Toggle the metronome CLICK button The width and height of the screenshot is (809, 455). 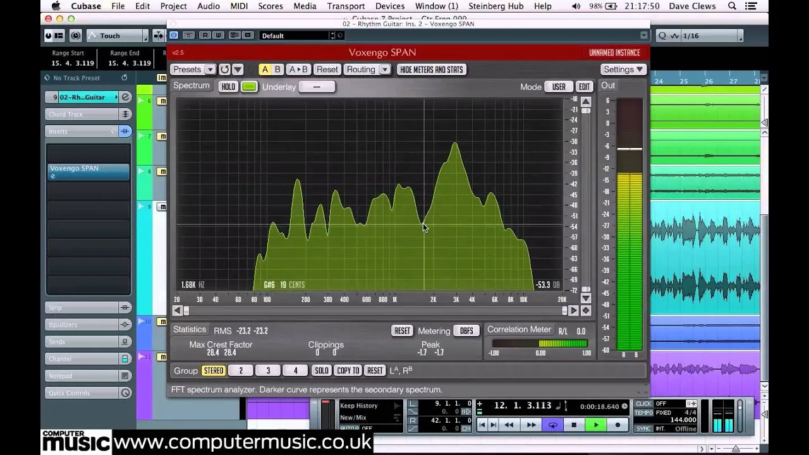pyautogui.click(x=643, y=404)
